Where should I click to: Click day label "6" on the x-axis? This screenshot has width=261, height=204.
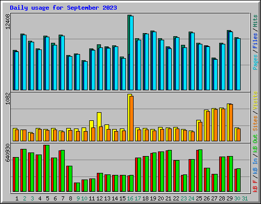pos(55,198)
